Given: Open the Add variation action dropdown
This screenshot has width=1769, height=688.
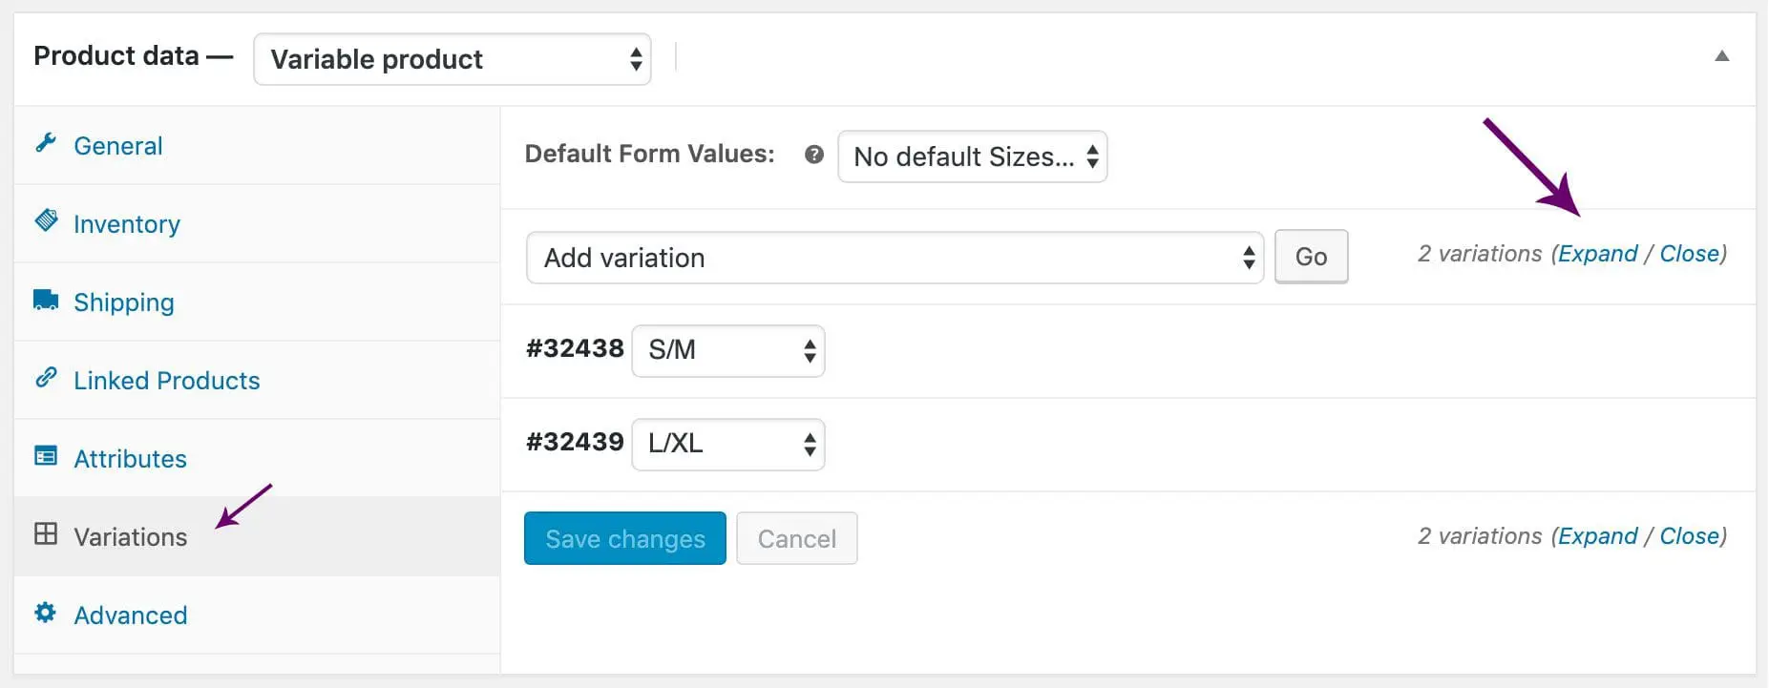Looking at the screenshot, I should click(894, 257).
